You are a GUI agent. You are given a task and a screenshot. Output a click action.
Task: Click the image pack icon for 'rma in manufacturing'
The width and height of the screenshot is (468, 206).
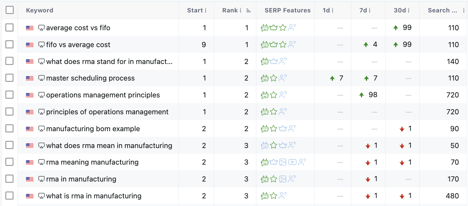click(x=283, y=179)
